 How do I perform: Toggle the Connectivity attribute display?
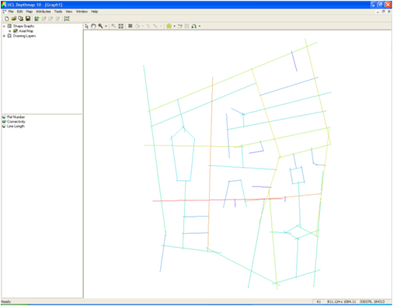(x=4, y=122)
